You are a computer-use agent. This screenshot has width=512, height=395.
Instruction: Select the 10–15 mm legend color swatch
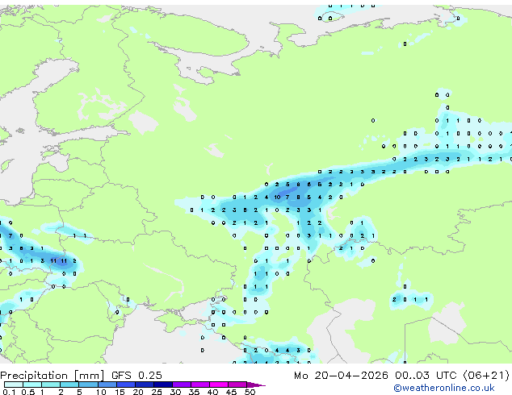click(107, 385)
